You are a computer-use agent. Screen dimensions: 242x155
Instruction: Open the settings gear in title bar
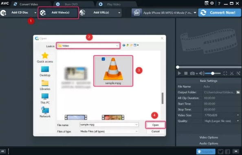click(x=212, y=3)
